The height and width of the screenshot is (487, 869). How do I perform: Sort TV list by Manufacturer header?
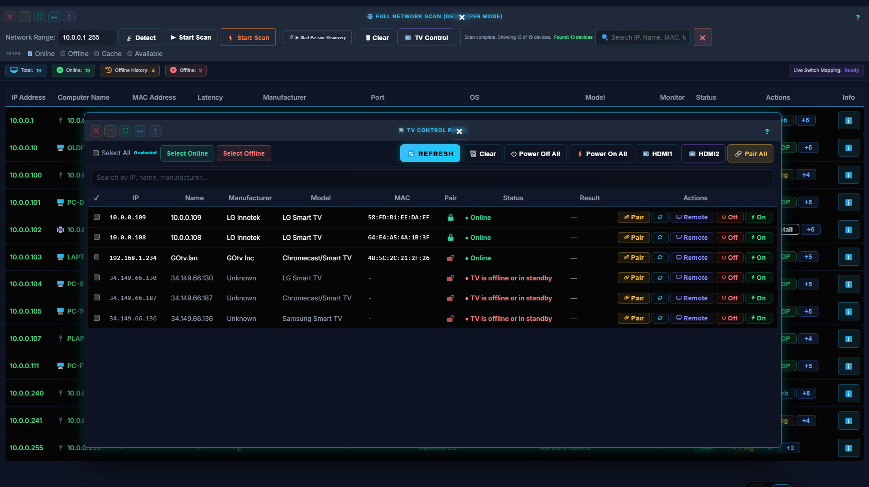250,198
